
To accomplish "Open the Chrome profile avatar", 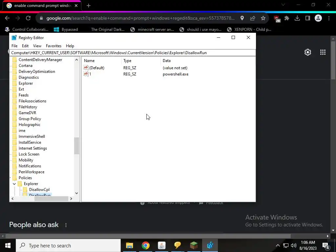I will (x=318, y=18).
